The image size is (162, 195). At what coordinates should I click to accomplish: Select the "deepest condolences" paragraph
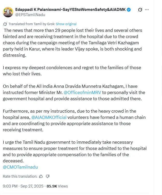pyautogui.click(x=72, y=71)
